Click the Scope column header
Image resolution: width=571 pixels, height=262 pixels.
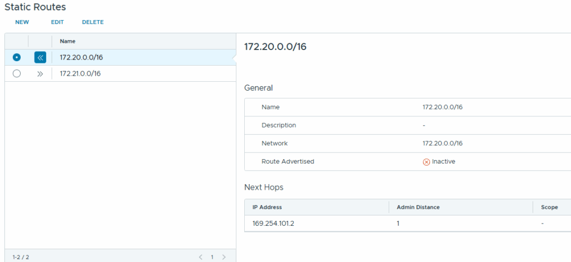(x=549, y=207)
